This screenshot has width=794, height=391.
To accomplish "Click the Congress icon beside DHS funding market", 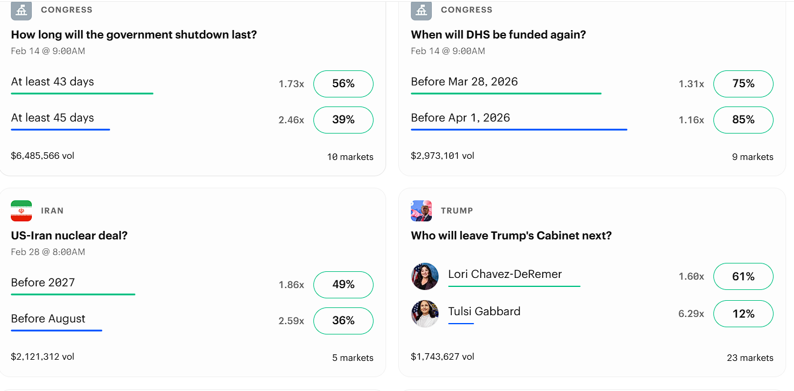I will pyautogui.click(x=421, y=10).
